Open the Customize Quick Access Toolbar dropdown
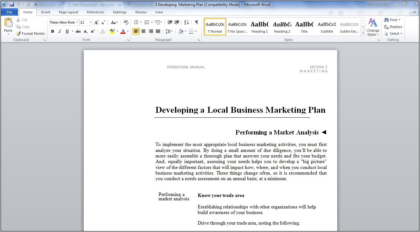 [x=35, y=5]
